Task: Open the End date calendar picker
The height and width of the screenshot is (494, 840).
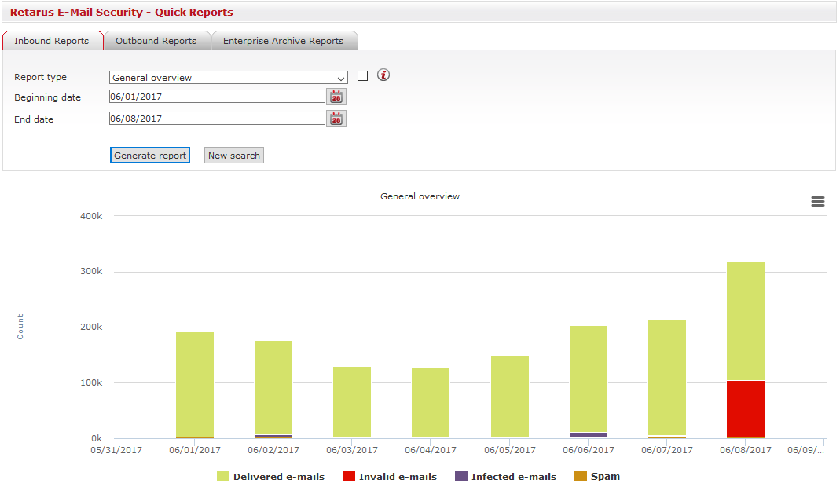Action: click(x=336, y=119)
